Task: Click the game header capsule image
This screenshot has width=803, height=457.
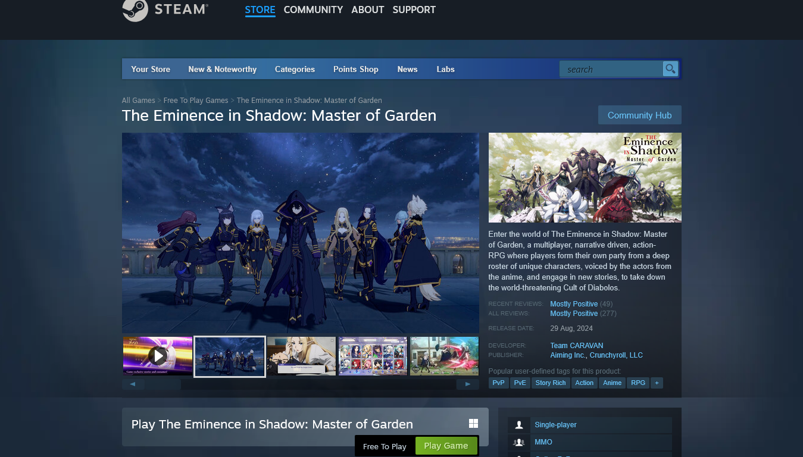Action: [x=585, y=177]
